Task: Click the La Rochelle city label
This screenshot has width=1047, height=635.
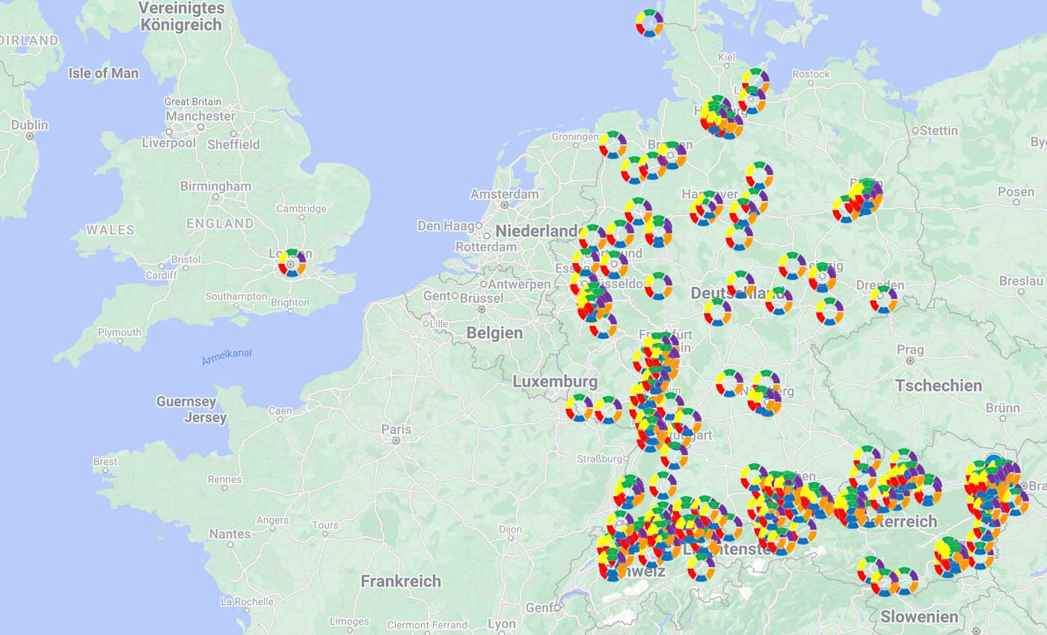Action: coord(247,601)
